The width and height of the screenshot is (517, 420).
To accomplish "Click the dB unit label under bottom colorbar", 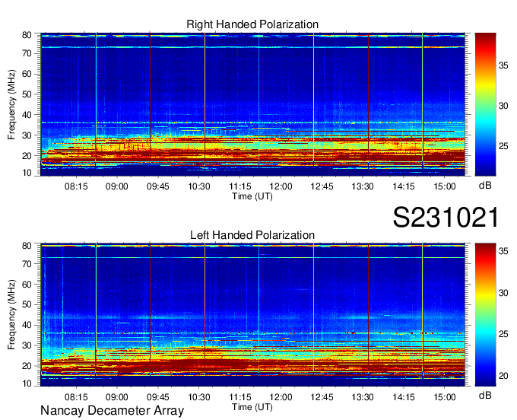I will pyautogui.click(x=485, y=395).
